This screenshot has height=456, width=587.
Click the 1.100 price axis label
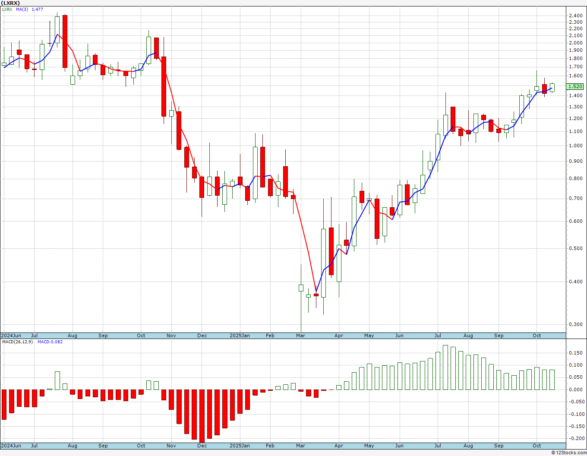pyautogui.click(x=575, y=131)
